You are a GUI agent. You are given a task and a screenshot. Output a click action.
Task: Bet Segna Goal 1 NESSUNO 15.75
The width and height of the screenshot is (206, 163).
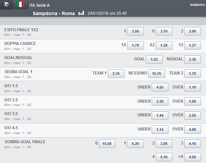pos(157,73)
